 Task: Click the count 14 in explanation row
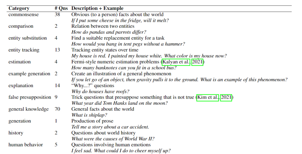(57, 86)
